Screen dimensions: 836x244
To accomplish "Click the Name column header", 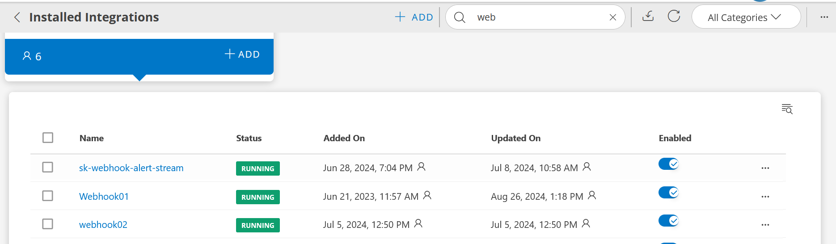I will click(92, 138).
